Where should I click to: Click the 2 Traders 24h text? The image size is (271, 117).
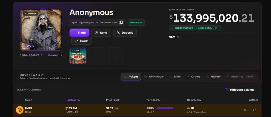click(x=198, y=112)
